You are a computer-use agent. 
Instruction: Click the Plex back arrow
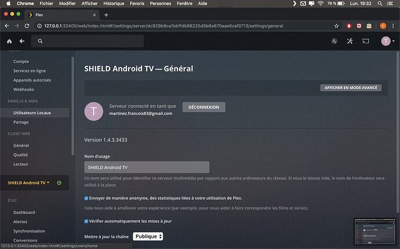pos(22,41)
